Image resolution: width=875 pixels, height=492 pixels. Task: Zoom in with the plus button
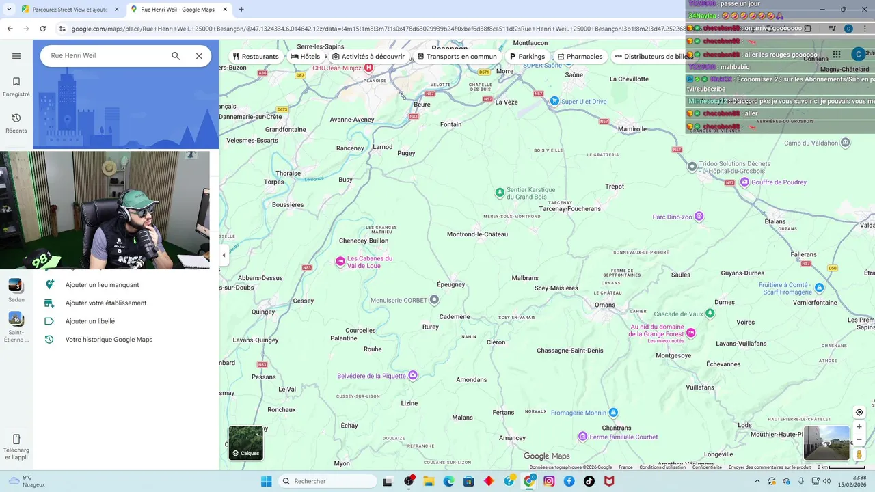pyautogui.click(x=859, y=427)
